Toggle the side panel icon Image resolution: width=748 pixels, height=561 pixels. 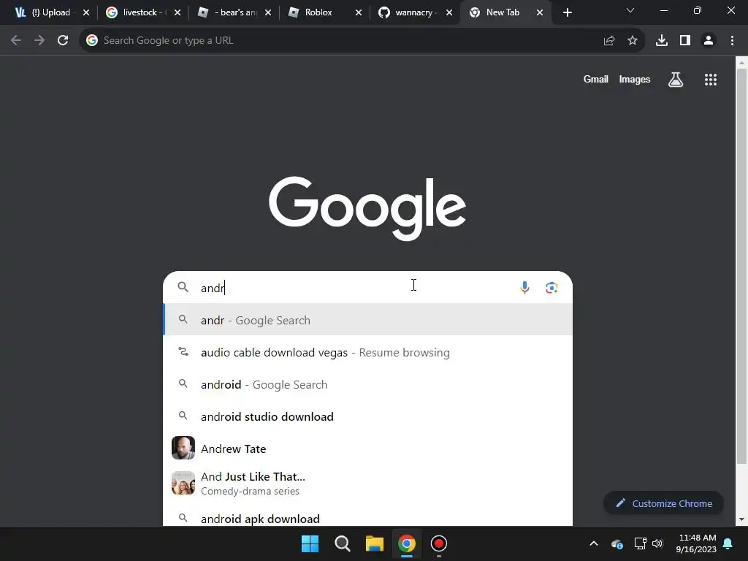pyautogui.click(x=685, y=41)
